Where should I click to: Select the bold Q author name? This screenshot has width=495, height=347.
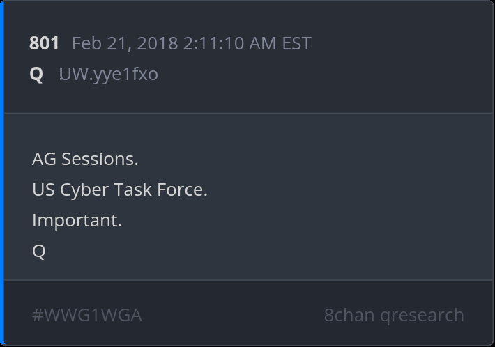point(36,74)
